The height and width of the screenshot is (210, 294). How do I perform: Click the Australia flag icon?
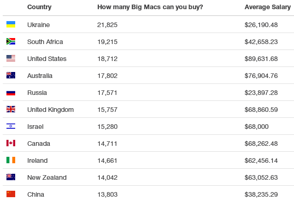[11, 76]
